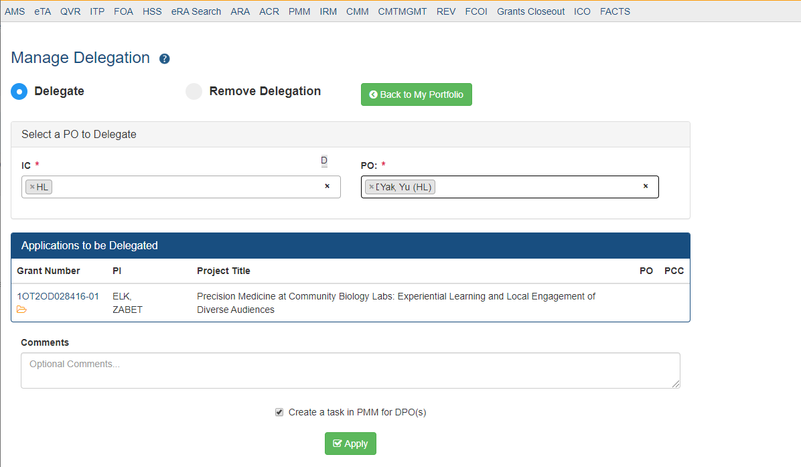Click the Apply button
The width and height of the screenshot is (801, 467).
point(350,444)
